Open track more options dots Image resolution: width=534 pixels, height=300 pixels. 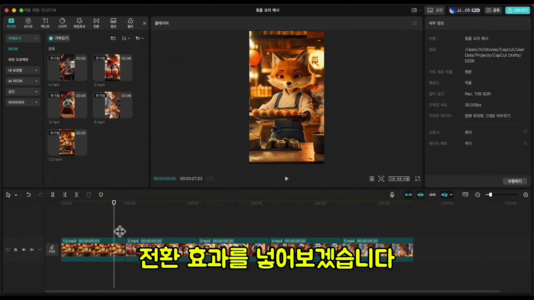40,249
